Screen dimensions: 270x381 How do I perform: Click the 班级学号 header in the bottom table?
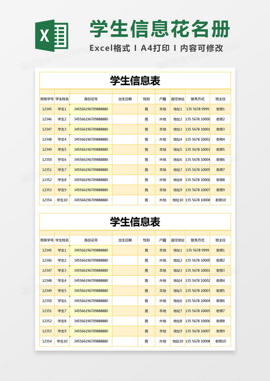pos(47,240)
